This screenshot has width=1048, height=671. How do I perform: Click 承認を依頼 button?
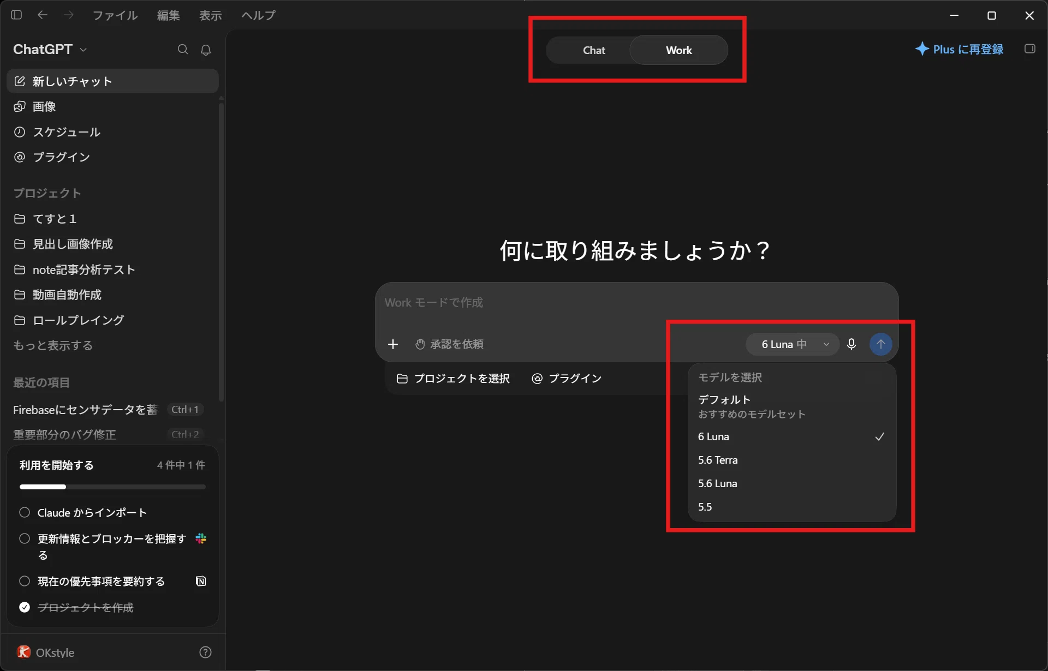450,344
